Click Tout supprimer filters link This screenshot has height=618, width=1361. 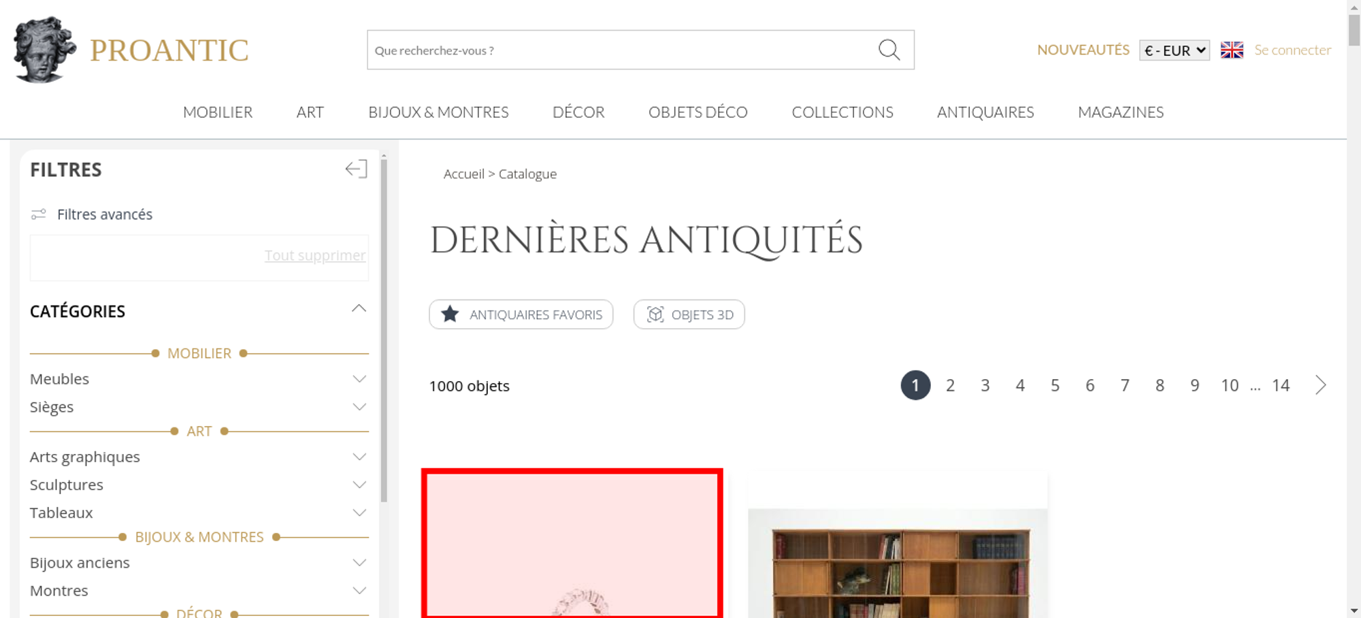click(314, 255)
